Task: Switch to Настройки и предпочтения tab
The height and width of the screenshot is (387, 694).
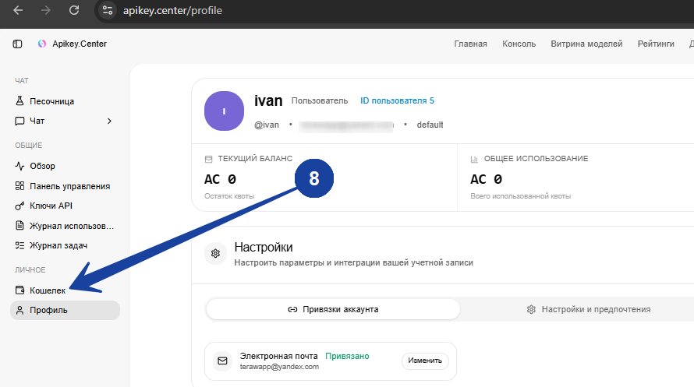Action: [588, 309]
